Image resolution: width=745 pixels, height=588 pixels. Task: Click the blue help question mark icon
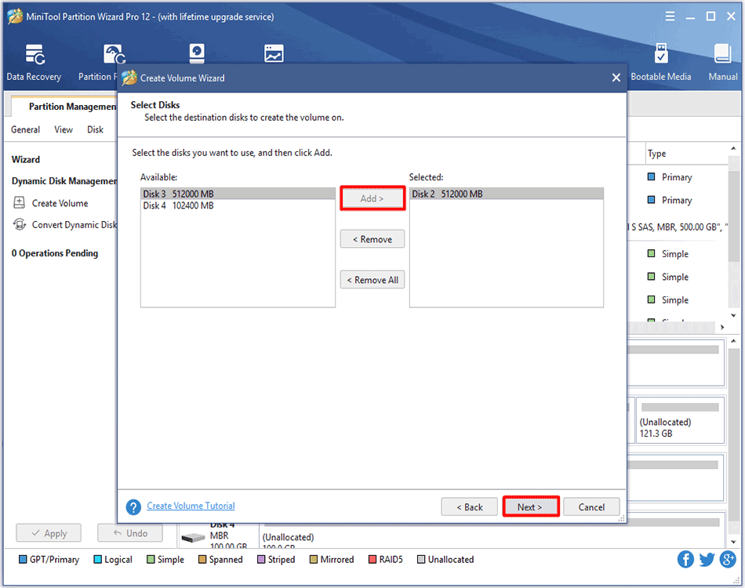click(x=133, y=506)
